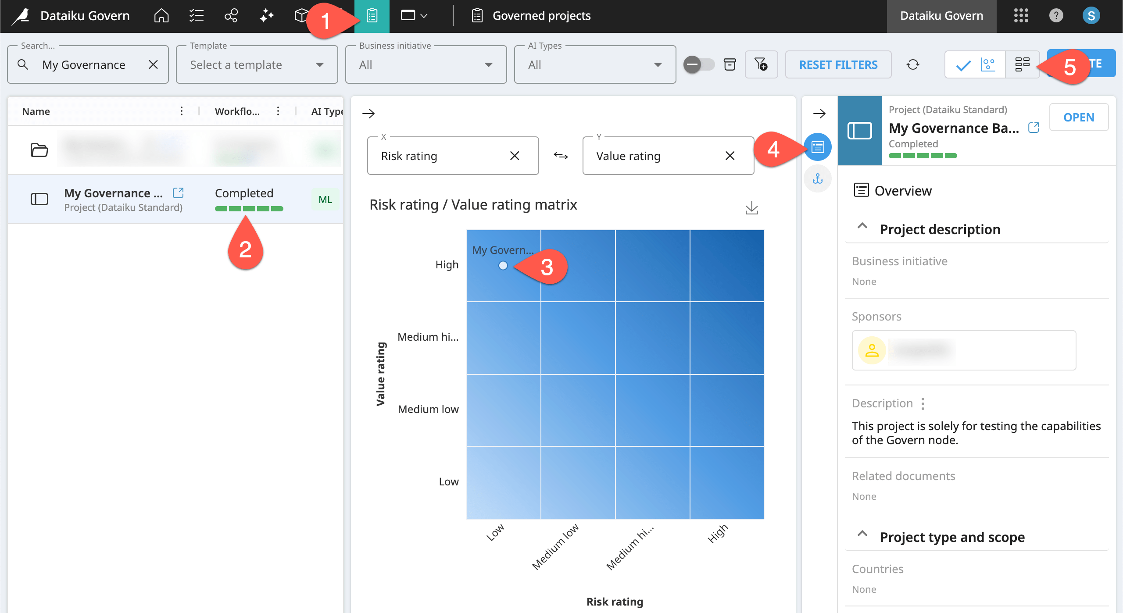This screenshot has height=613, width=1123.
Task: Click the sparkles icon in top navigation
Action: coord(266,16)
